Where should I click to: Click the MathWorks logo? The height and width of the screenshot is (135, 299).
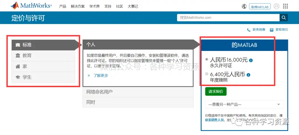pos(31,6)
